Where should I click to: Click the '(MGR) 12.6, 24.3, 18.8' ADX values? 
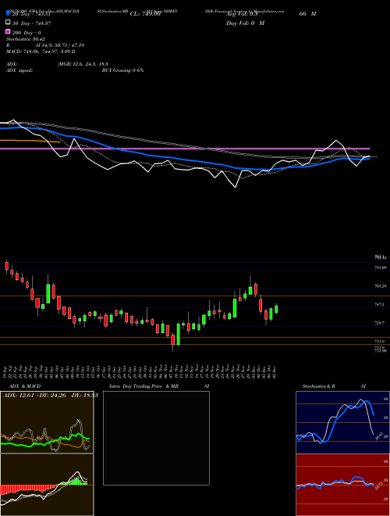(83, 64)
